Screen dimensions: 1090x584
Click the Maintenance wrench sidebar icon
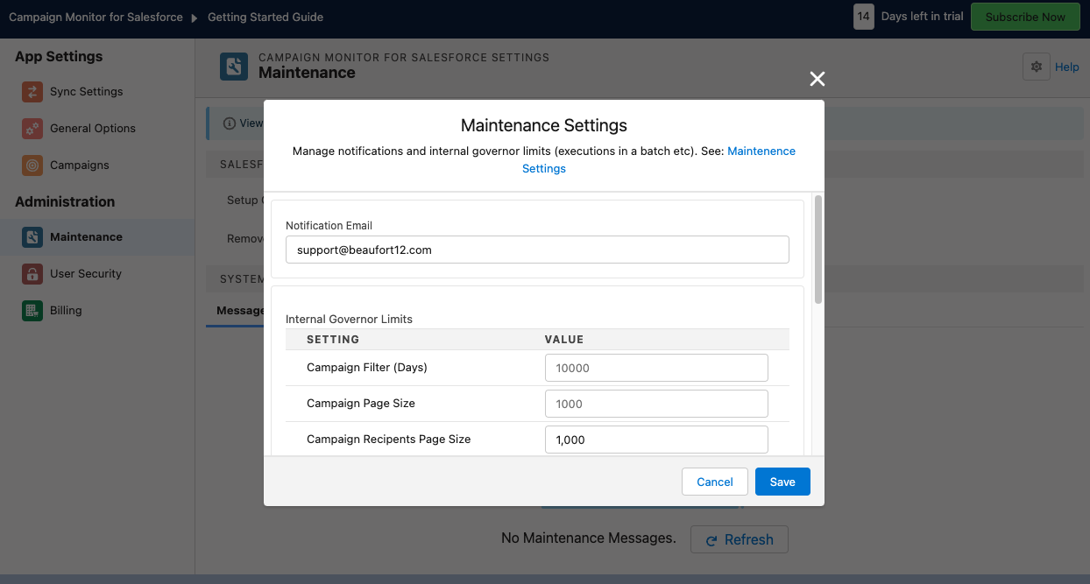(x=32, y=237)
